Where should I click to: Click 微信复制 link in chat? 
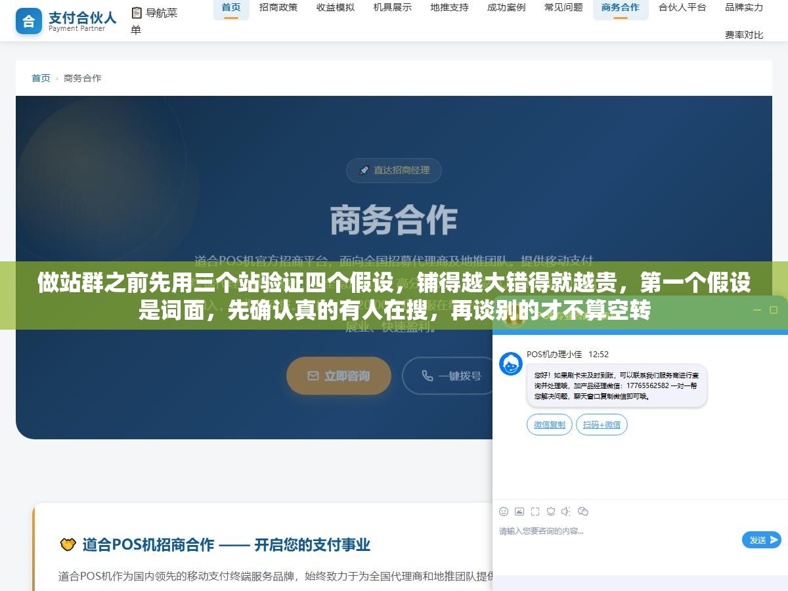(x=550, y=425)
